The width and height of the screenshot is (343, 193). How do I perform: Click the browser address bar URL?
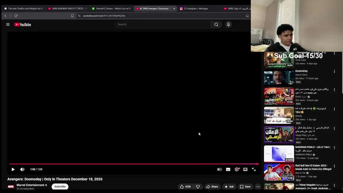104,16
